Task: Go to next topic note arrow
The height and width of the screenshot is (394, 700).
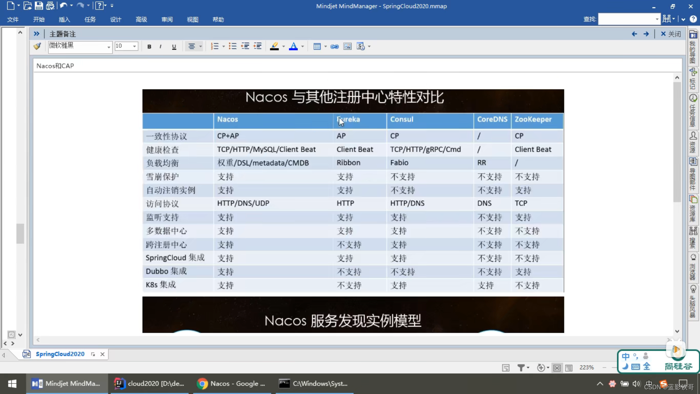Action: coord(646,34)
